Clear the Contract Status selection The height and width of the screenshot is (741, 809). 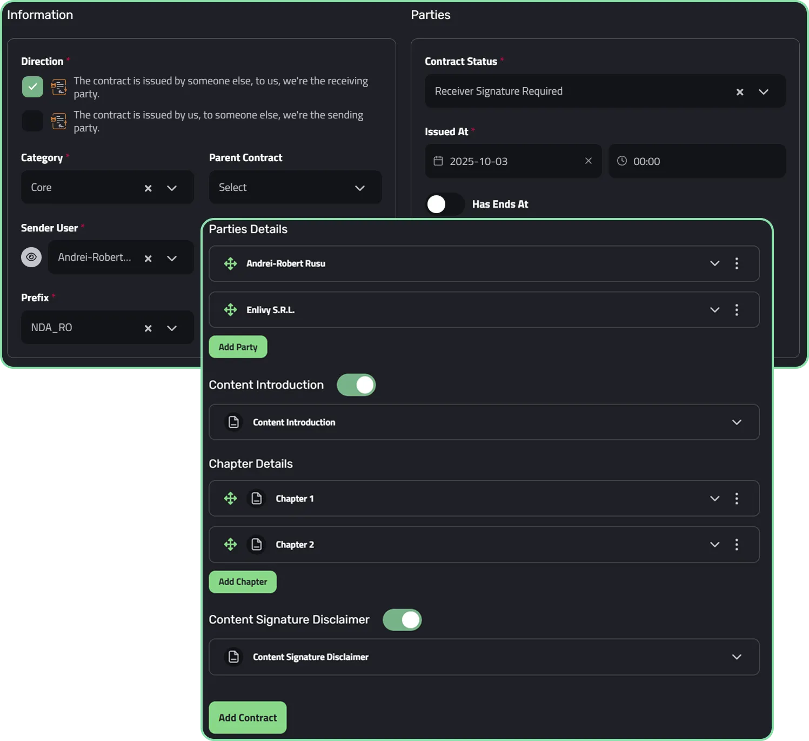pyautogui.click(x=740, y=92)
